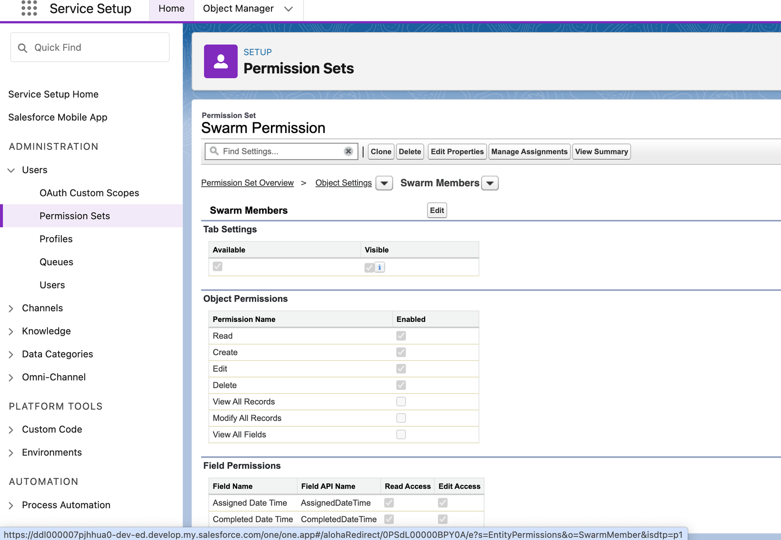Screen dimensions: 781x540
Task: Expand the Knowledge section
Action: pos(11,332)
